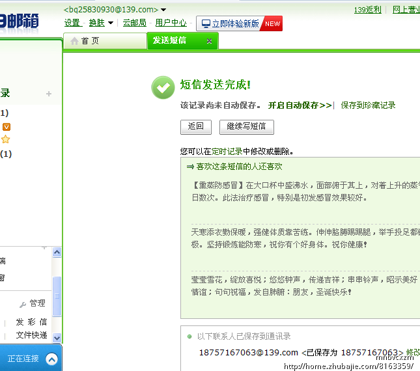Viewport: 420px width, 371px height.
Task: Click 开启自动保存>> link
Action: point(300,105)
